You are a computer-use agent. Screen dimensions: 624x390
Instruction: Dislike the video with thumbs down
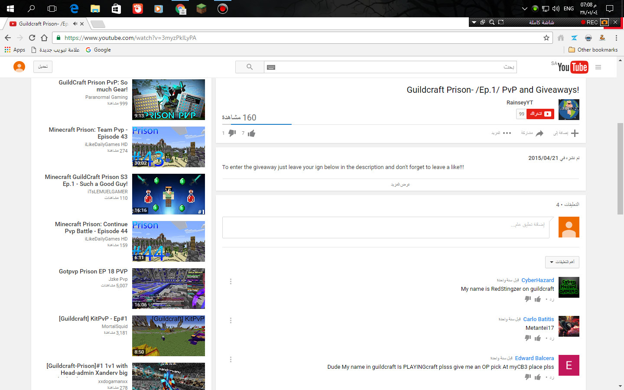(x=232, y=133)
